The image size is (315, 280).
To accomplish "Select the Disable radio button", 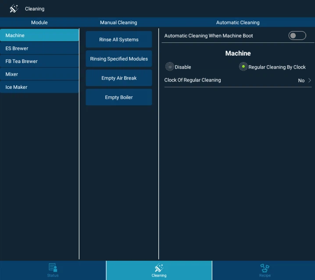I will [x=170, y=67].
